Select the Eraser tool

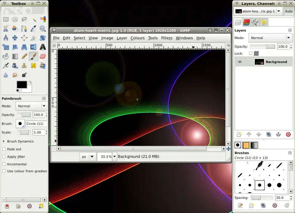point(43,56)
